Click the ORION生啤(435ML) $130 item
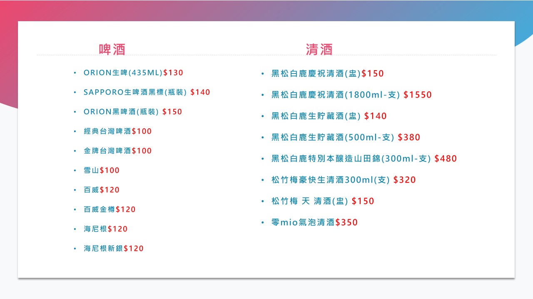 tap(133, 73)
